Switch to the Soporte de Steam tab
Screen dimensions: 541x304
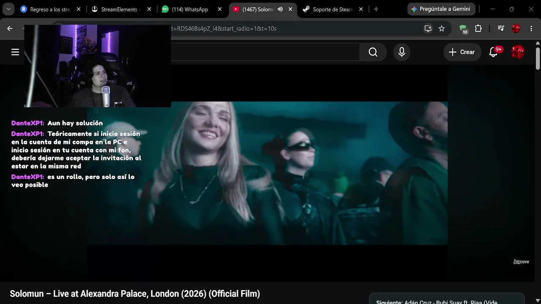click(328, 9)
